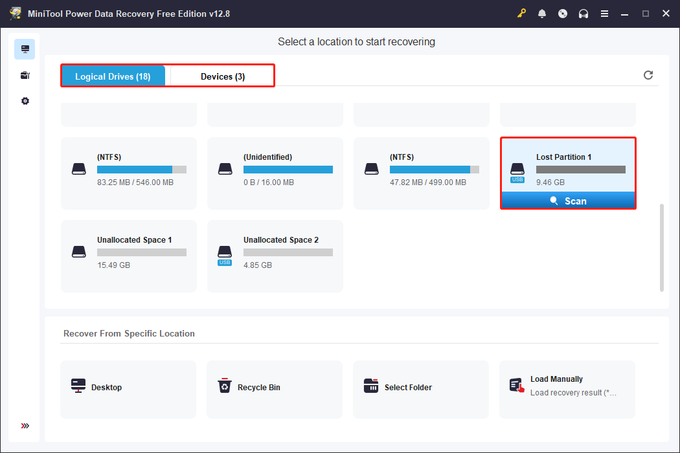Open the notifications bell

(x=542, y=13)
